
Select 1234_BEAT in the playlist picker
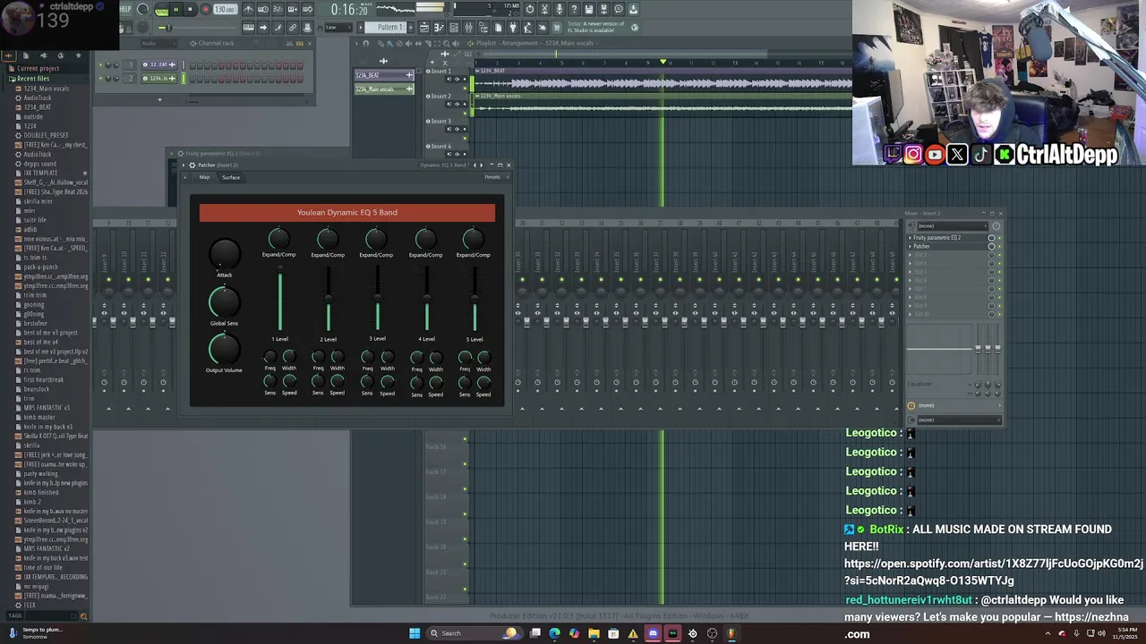[x=384, y=75]
